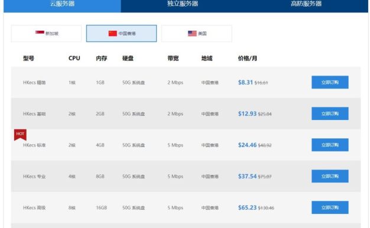This screenshot has height=228, width=370.
Task: Click the HKecs 高级 model name
Action: point(34,208)
